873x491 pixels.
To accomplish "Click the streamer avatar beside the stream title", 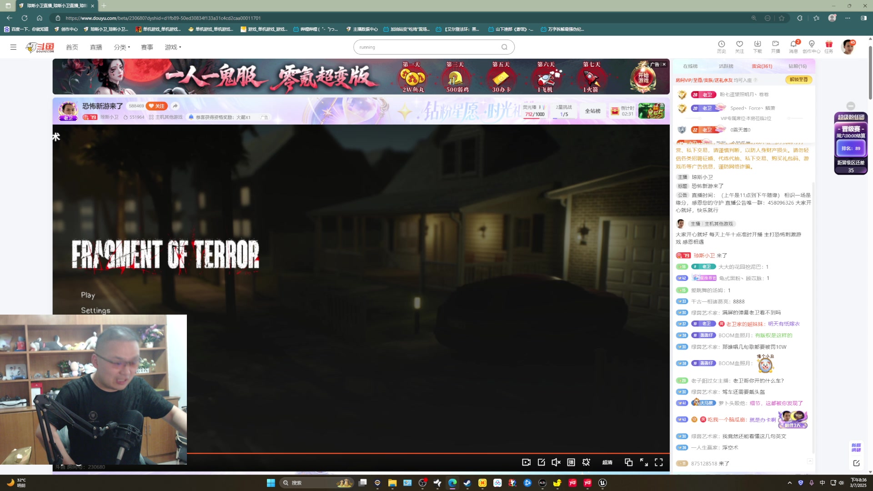I will click(68, 110).
